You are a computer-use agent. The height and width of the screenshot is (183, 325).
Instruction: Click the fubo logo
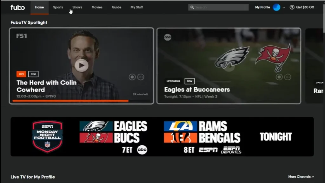tap(18, 8)
